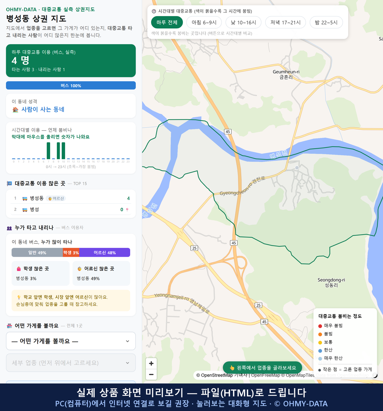Open the 어떤 가게를 볼까요 dropdown
Image resolution: width=383 pixels, height=411 pixels.
point(71,341)
